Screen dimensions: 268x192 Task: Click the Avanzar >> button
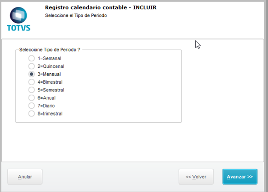point(240,177)
